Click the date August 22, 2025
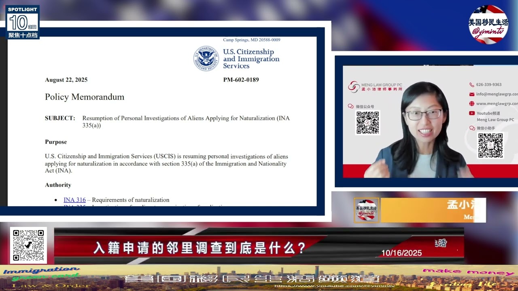 coord(66,80)
